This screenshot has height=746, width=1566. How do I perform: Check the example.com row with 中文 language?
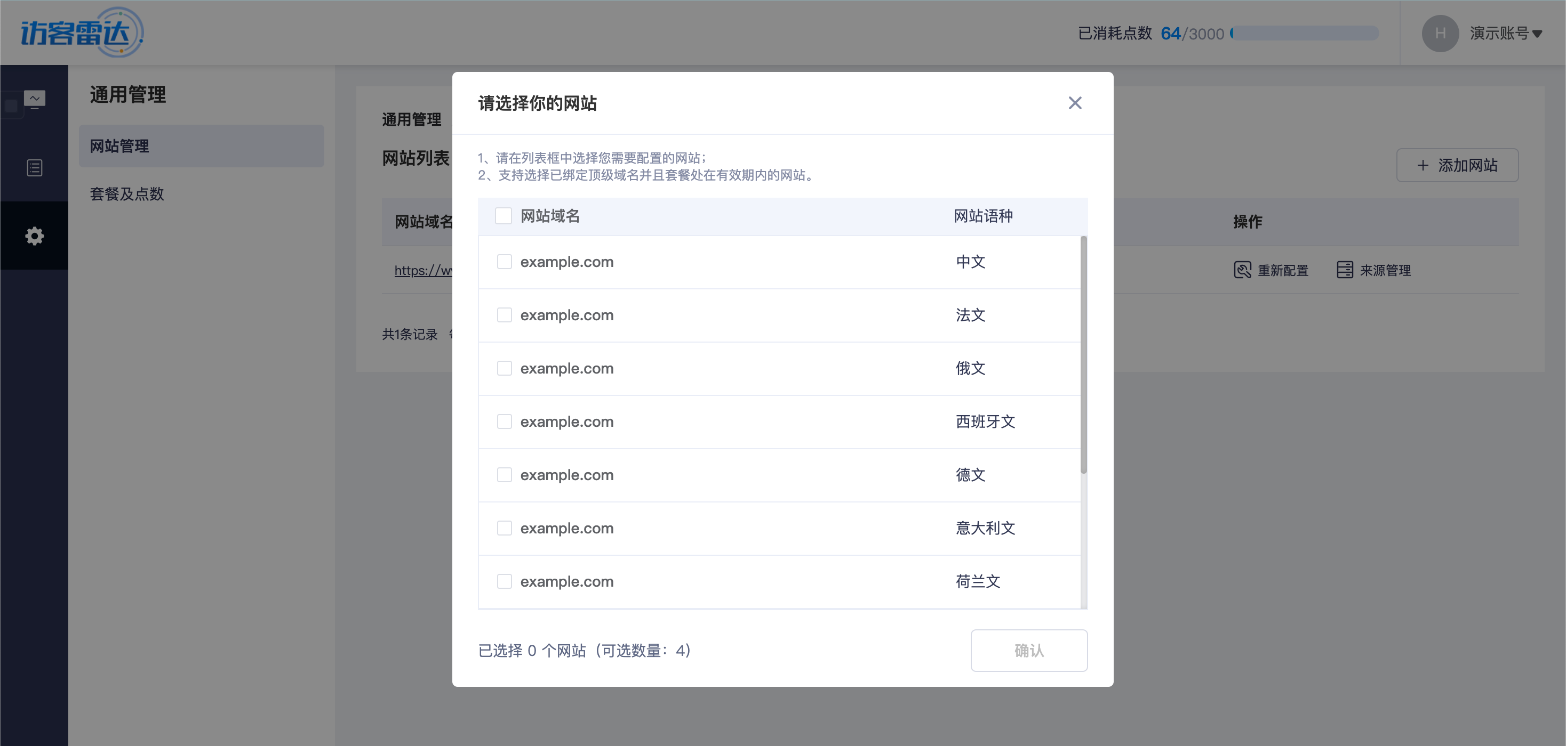pos(504,261)
